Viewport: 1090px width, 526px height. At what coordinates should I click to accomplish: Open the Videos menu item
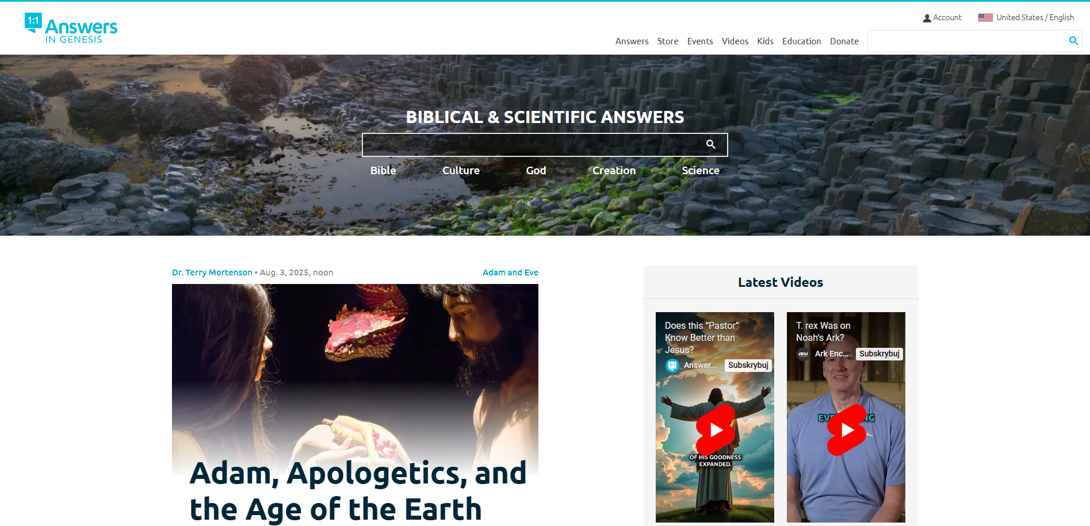[x=735, y=41]
